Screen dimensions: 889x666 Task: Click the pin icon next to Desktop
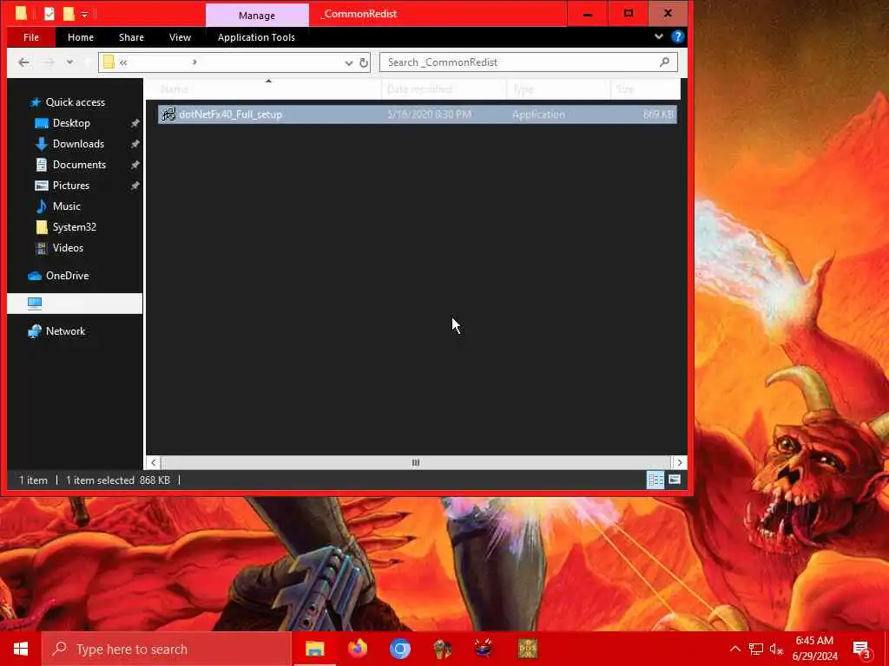135,123
